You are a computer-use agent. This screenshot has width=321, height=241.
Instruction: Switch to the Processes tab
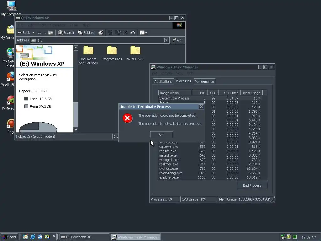pos(183,81)
